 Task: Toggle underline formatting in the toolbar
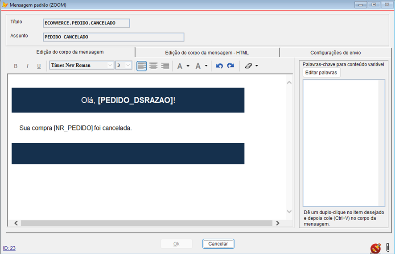39,66
